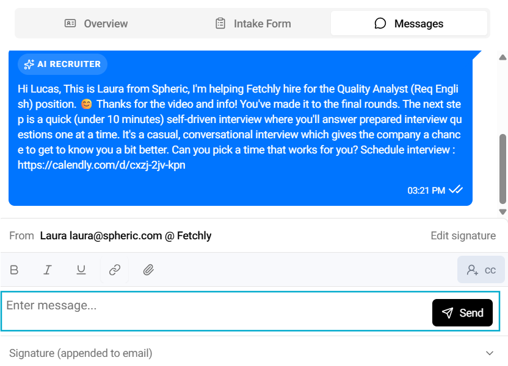
Task: Click the From sender Laura laura@spheric.com
Action: [125, 236]
